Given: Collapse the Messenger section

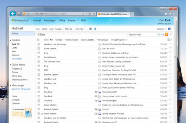Looking at the screenshot, I should pos(10,85).
